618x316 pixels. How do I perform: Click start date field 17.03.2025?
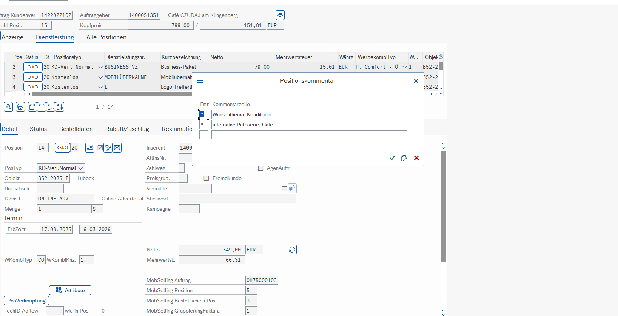(56, 229)
